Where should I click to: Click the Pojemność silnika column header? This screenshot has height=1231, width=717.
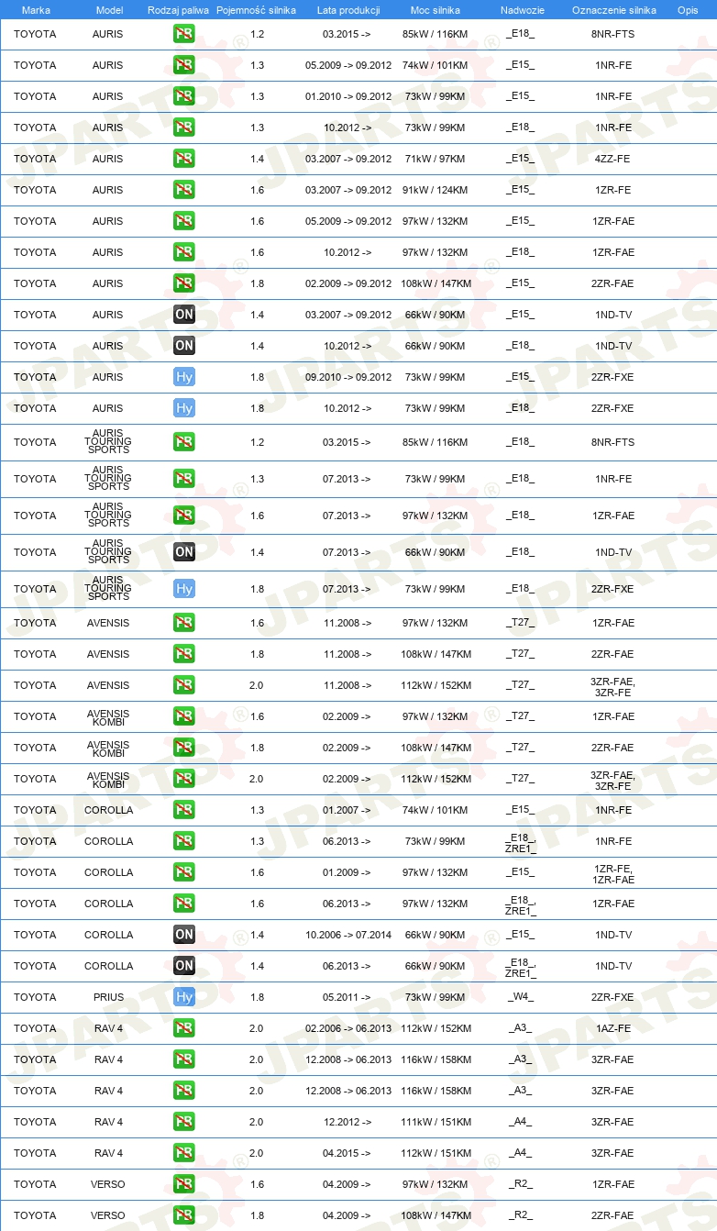256,9
